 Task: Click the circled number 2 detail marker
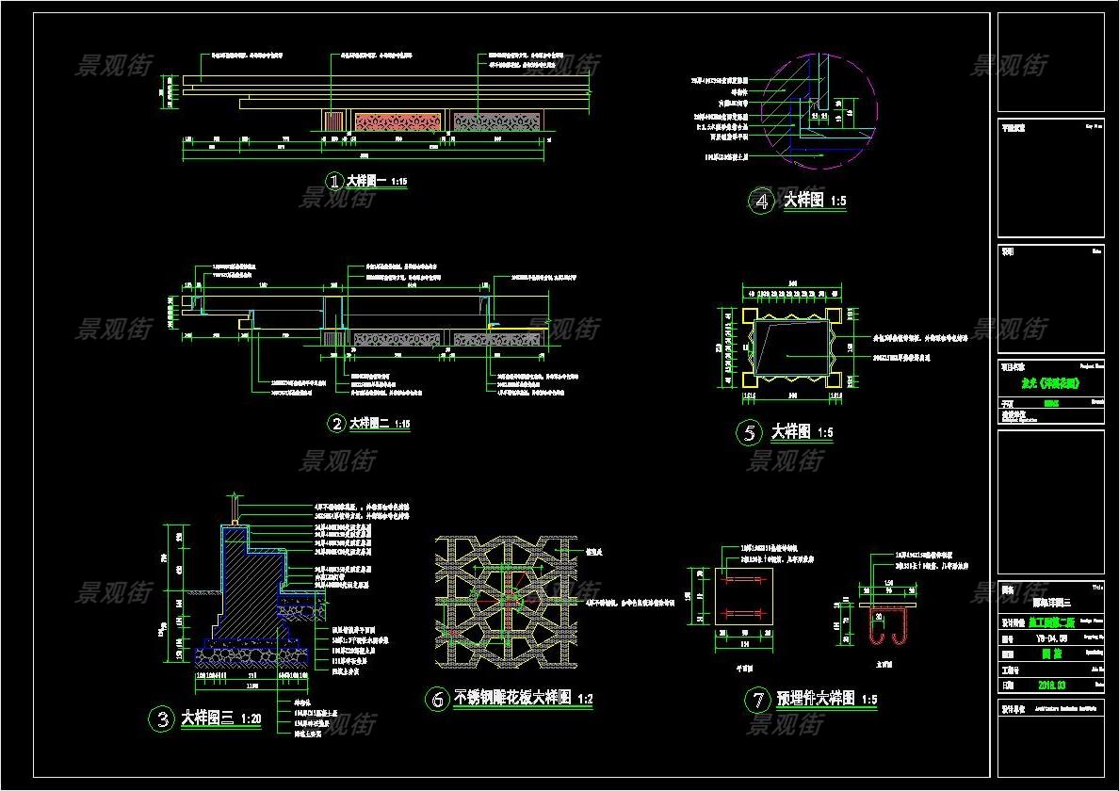pyautogui.click(x=336, y=424)
